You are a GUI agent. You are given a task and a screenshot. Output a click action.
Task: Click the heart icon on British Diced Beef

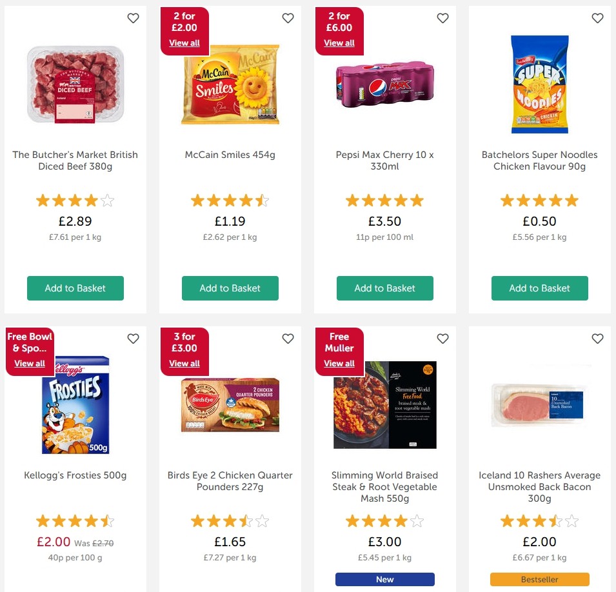133,19
